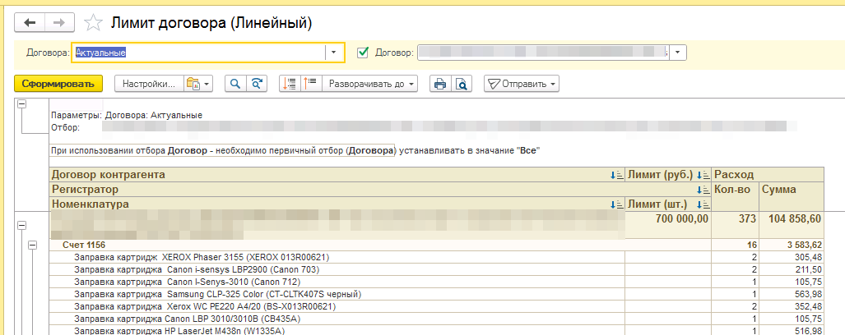Click the Find next icon
The width and height of the screenshot is (845, 335).
pyautogui.click(x=258, y=84)
